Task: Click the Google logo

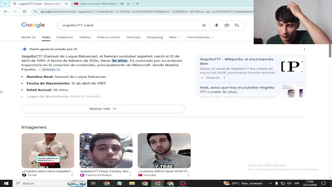Action: (x=33, y=25)
